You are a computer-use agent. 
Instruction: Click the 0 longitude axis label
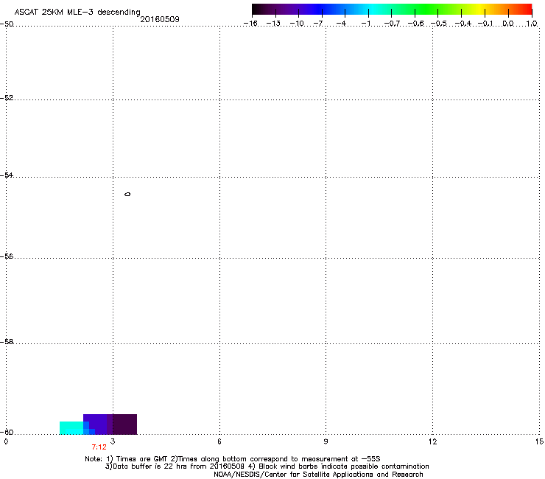coord(6,441)
